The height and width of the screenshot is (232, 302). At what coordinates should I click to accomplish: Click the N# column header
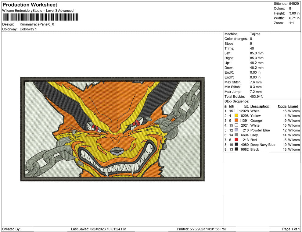tap(231, 106)
